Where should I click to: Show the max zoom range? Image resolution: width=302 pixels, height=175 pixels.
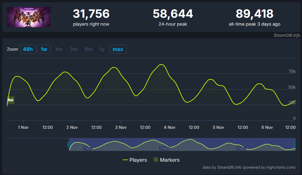[118, 49]
